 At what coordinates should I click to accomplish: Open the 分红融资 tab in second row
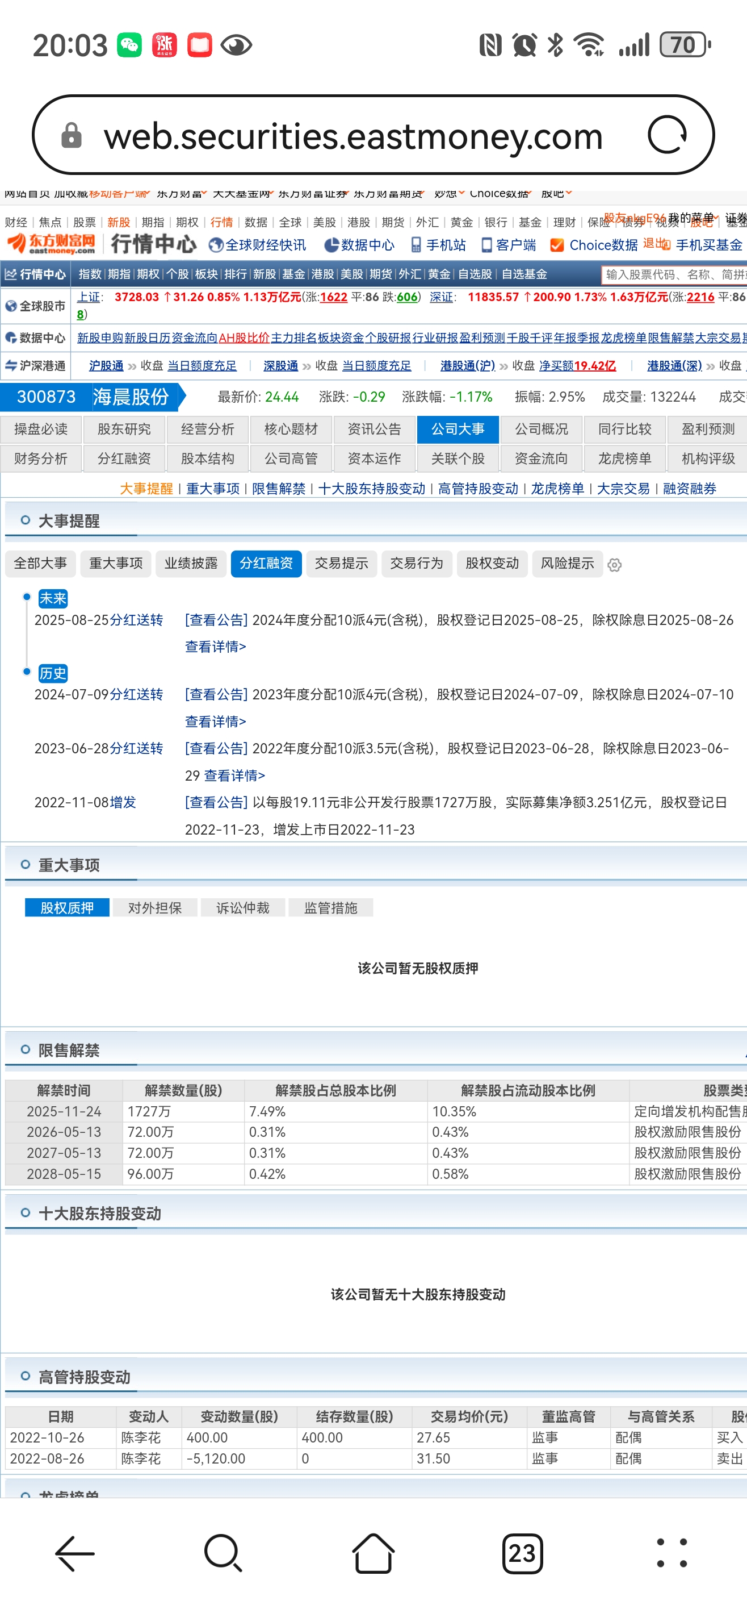point(124,458)
